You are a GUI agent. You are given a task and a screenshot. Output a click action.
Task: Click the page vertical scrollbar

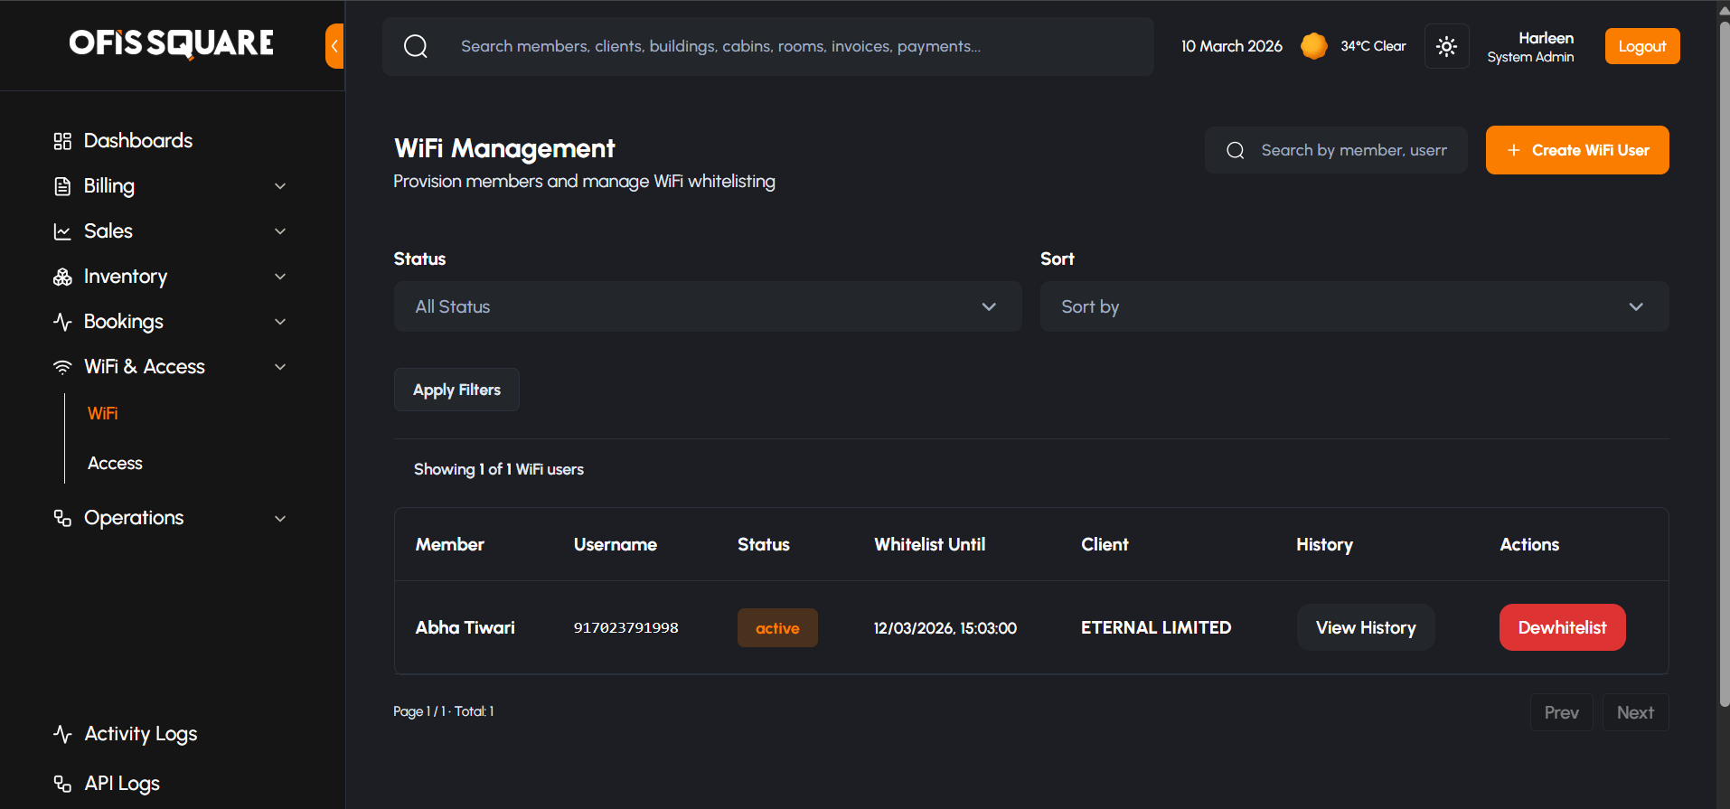click(1724, 362)
